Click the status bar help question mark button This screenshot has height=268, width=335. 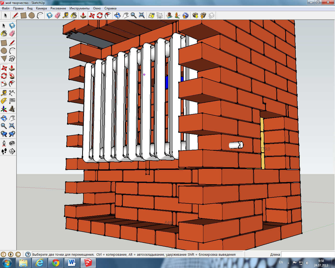click(28, 254)
